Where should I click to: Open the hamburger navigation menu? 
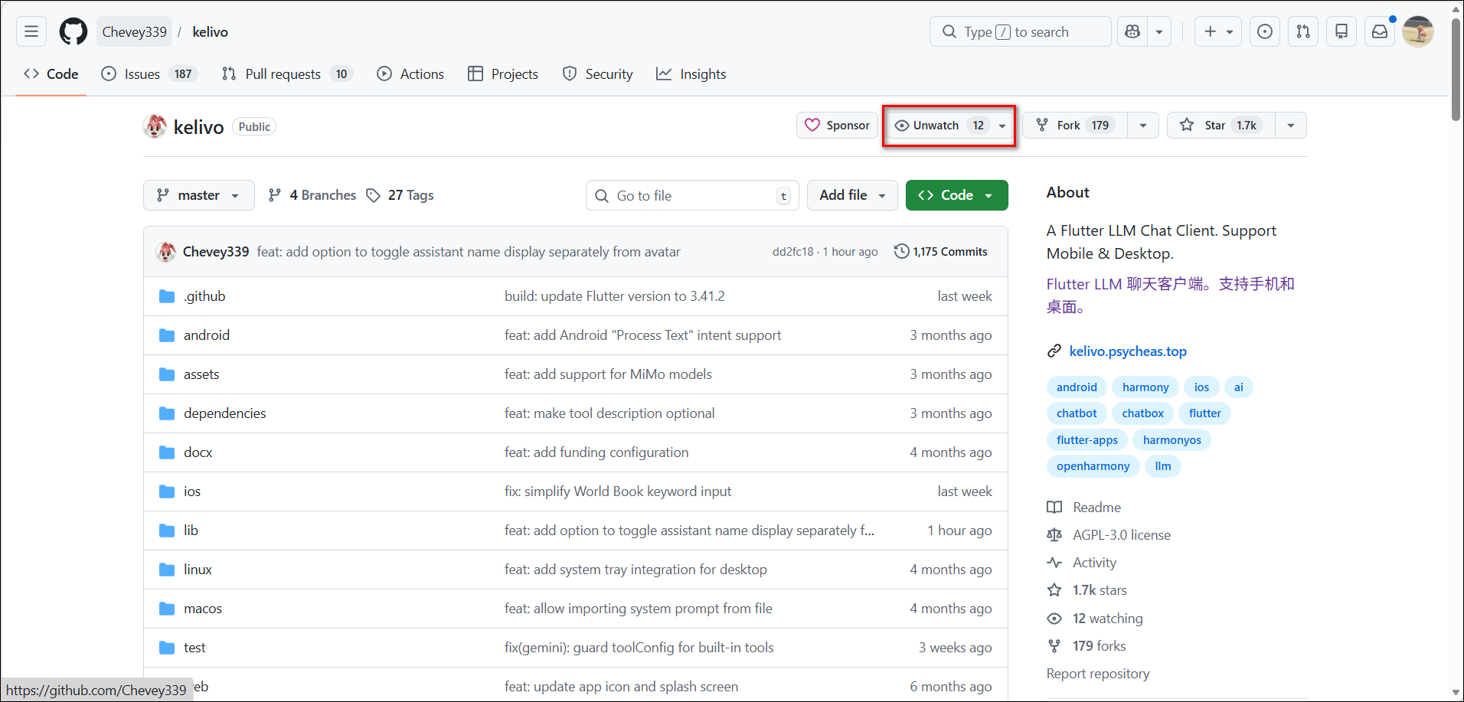31,31
